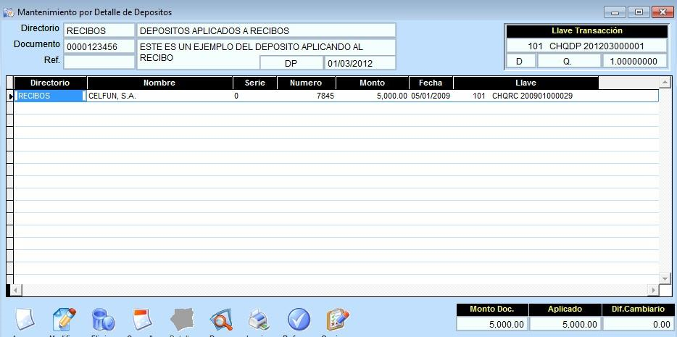Click the Cancelar calendar page icon
Viewport: 677px width, 337px height.
click(142, 320)
